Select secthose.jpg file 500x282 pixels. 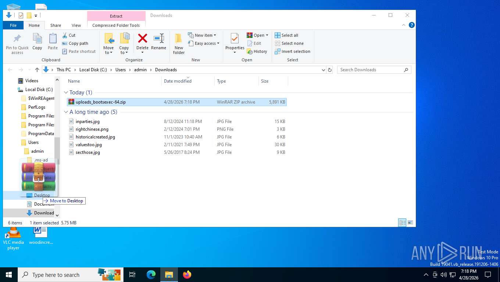[177, 152]
